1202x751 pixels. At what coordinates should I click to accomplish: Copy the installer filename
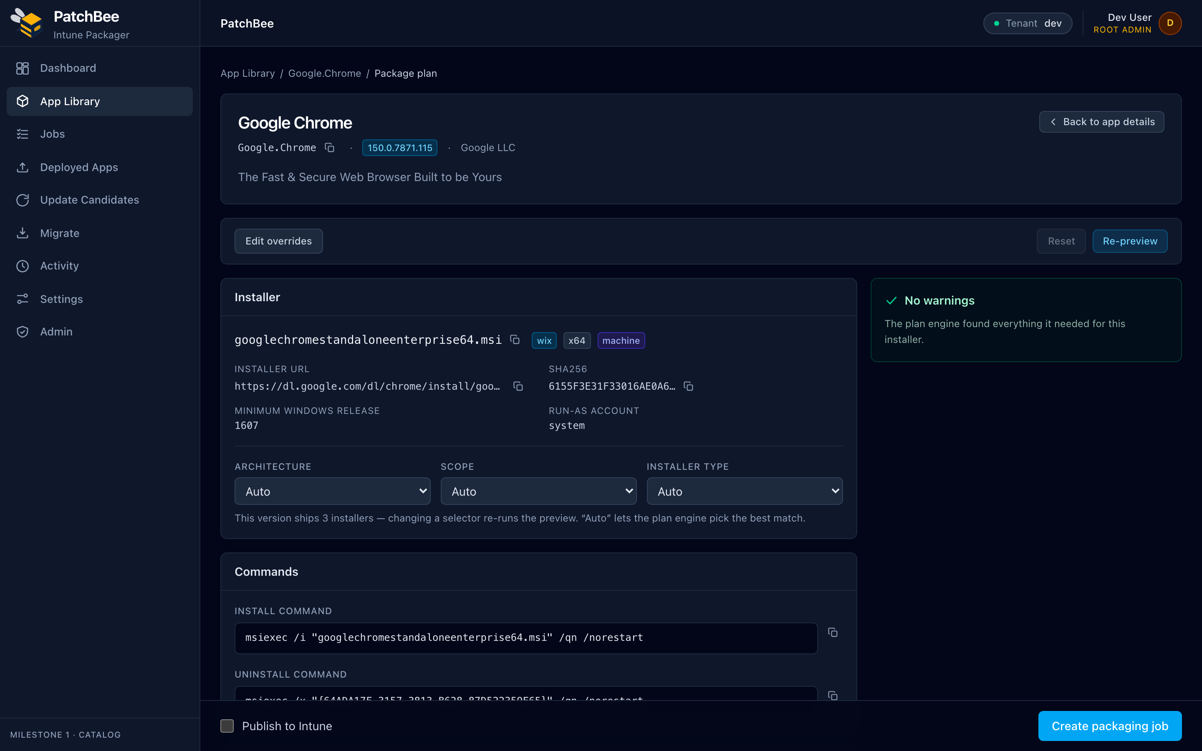pos(515,340)
